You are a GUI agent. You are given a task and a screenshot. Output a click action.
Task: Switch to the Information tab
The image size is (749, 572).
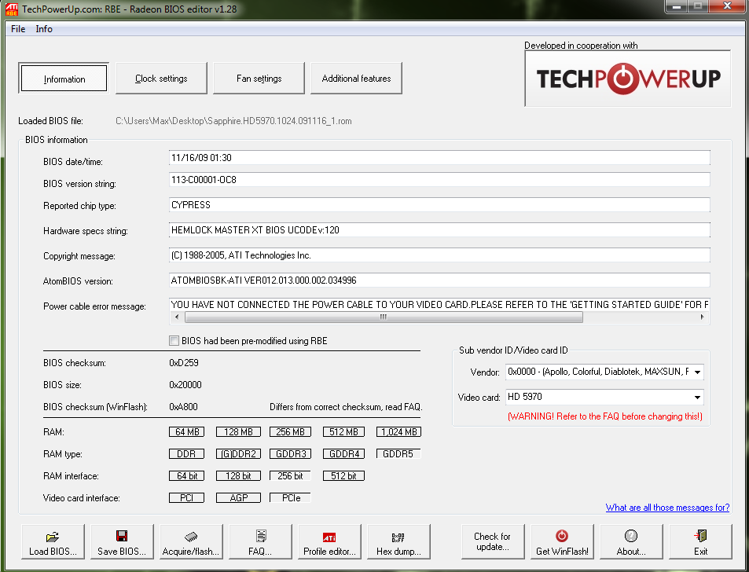(x=64, y=79)
